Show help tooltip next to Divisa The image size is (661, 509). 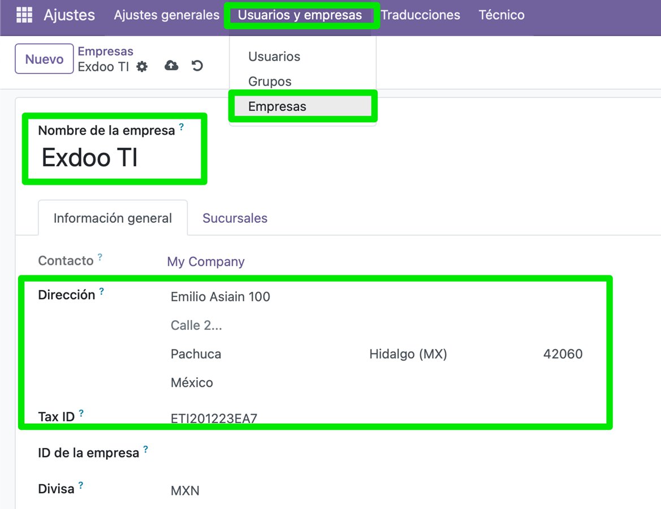(x=80, y=485)
